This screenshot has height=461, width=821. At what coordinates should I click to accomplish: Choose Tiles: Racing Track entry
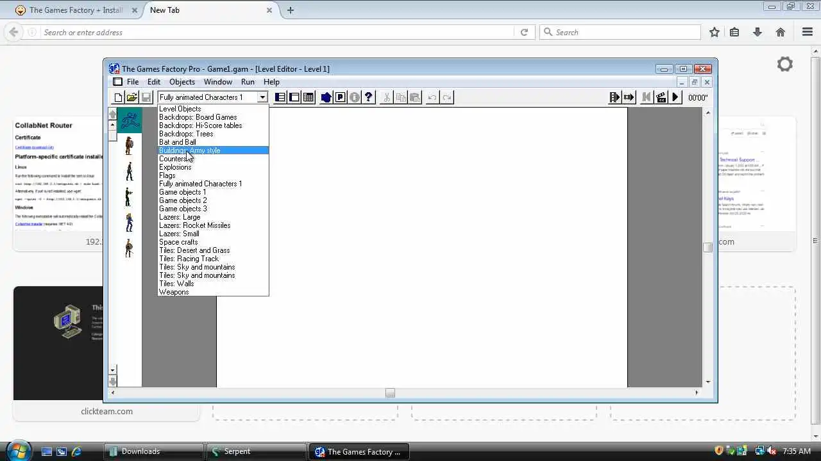tap(213, 259)
